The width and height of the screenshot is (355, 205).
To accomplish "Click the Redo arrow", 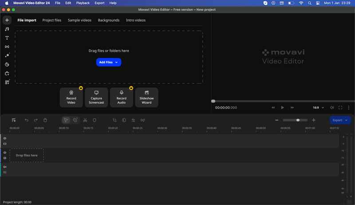I will [x=36, y=120].
